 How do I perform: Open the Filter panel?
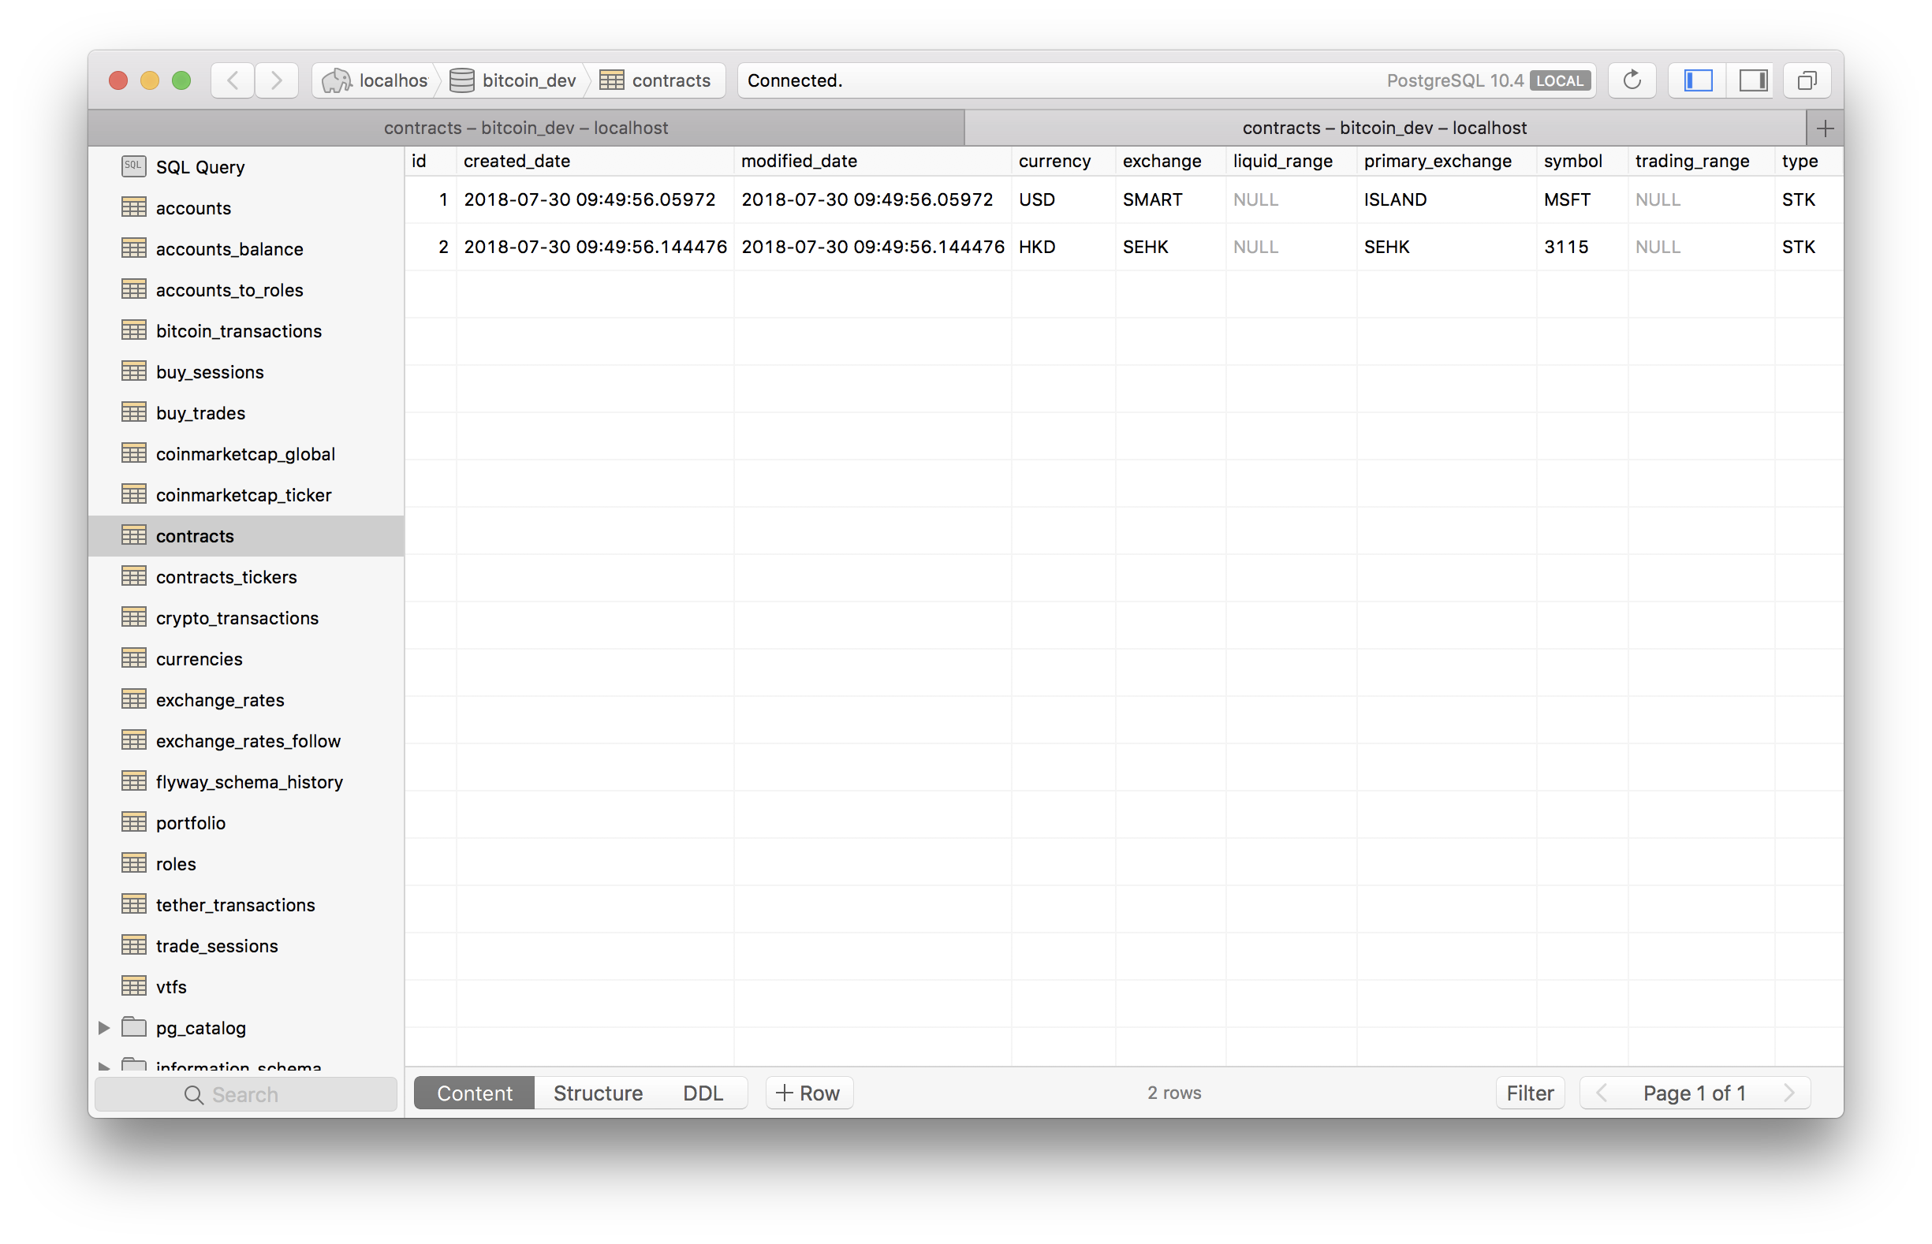pos(1530,1092)
